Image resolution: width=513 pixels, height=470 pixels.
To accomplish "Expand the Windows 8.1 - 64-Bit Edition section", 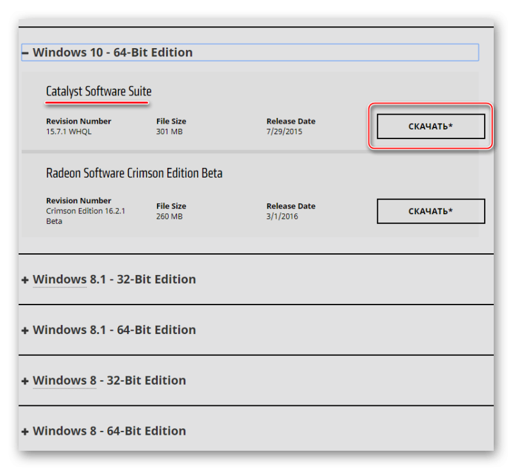I will point(108,330).
